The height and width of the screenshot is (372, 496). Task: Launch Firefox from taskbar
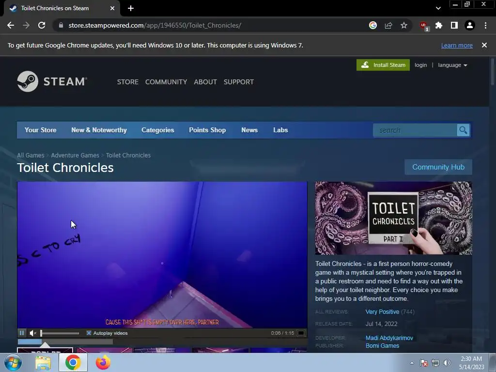tap(103, 362)
